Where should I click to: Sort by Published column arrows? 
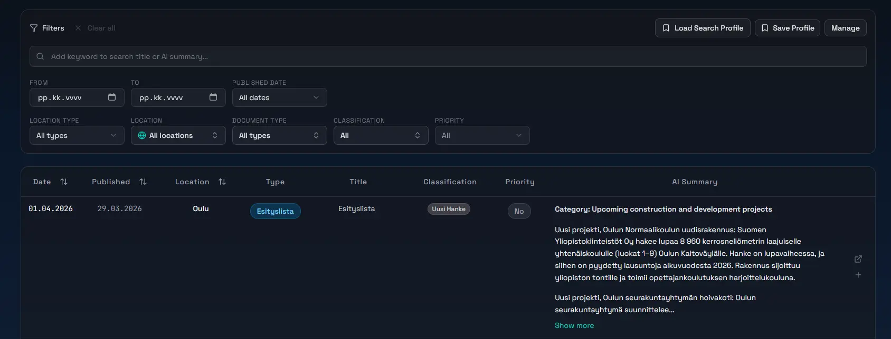pos(143,182)
